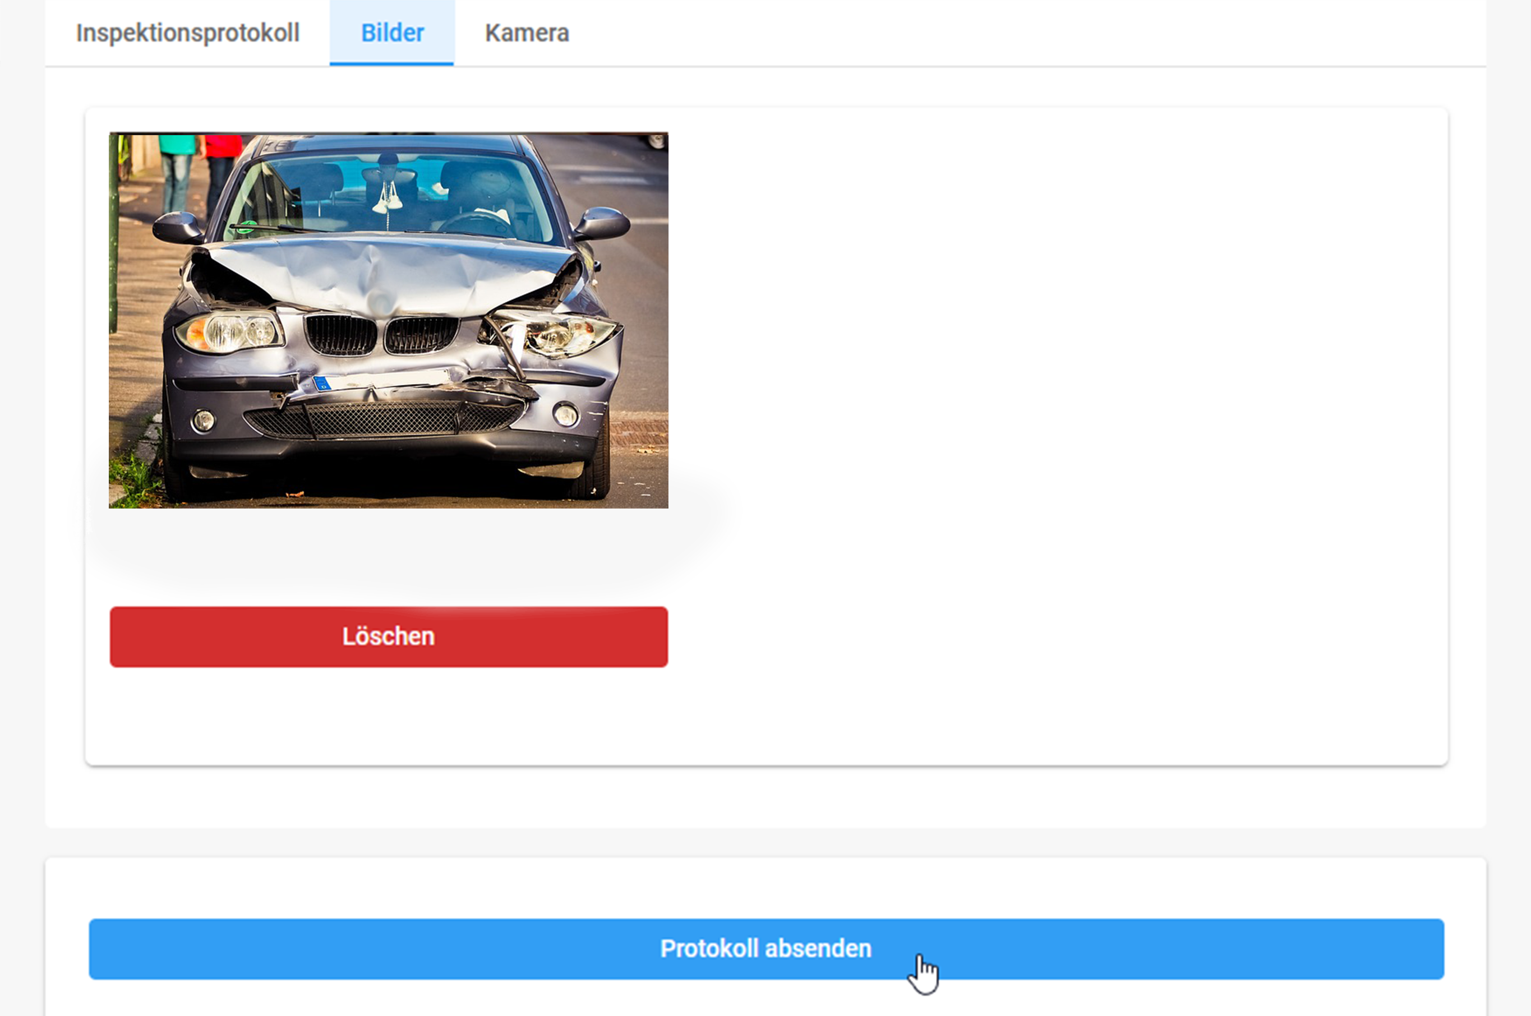Image resolution: width=1531 pixels, height=1016 pixels.
Task: Submit with Protokoll absenden button
Action: click(766, 949)
